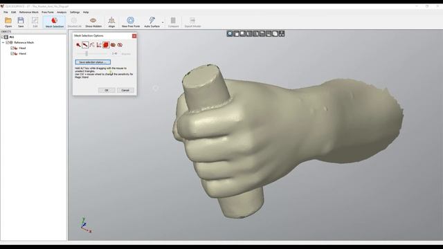Toggle the Hand mesh checkbox
This screenshot has height=249, width=443.
point(12,53)
